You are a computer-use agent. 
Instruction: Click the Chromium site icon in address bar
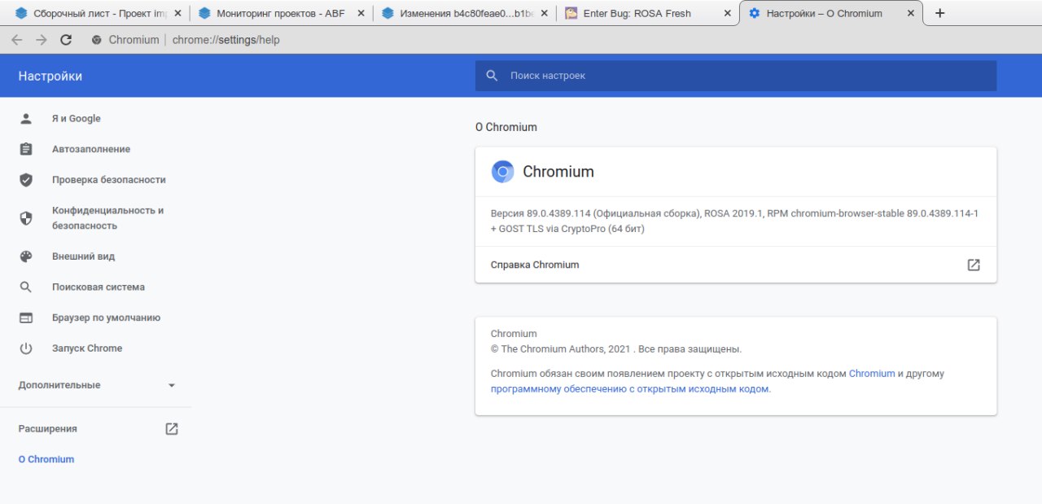pos(97,40)
